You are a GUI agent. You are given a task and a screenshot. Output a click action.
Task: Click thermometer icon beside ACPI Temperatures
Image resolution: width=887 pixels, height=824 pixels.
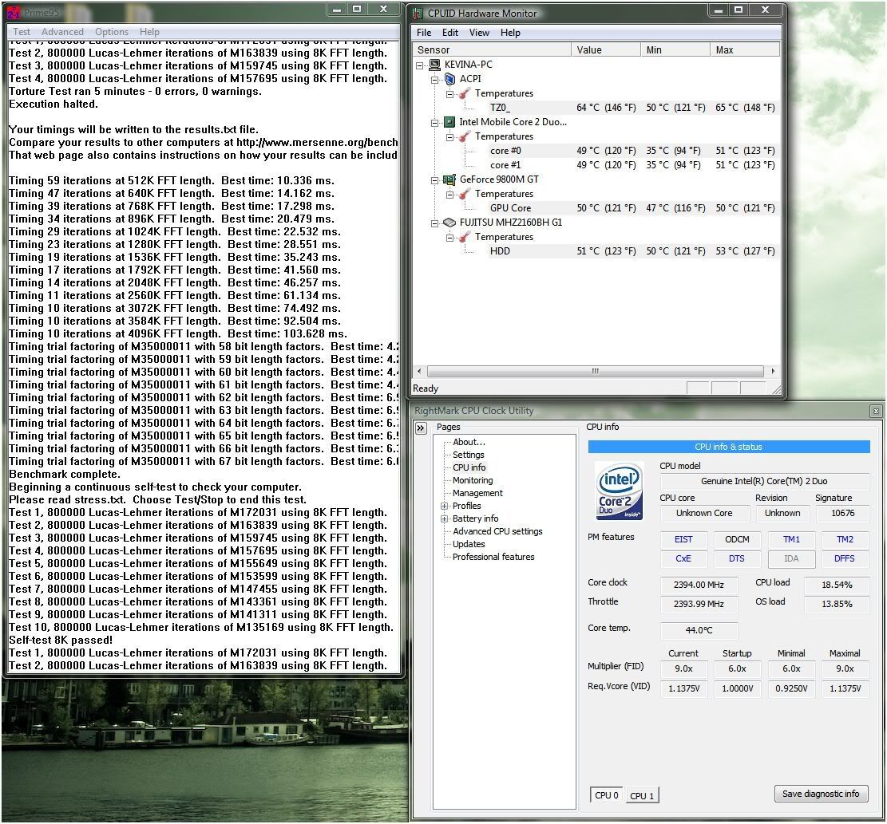465,93
